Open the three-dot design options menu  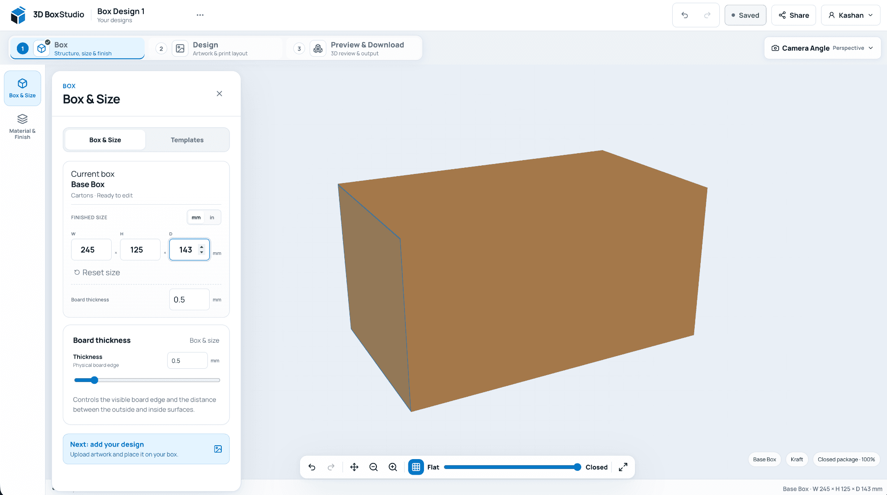pos(200,15)
